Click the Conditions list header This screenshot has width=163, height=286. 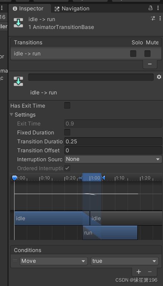coord(86,250)
